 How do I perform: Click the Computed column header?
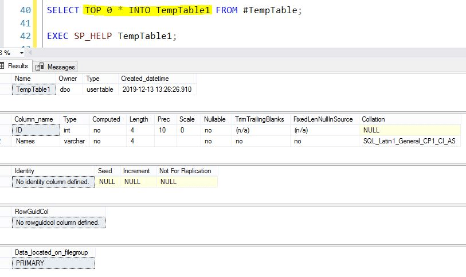108,119
